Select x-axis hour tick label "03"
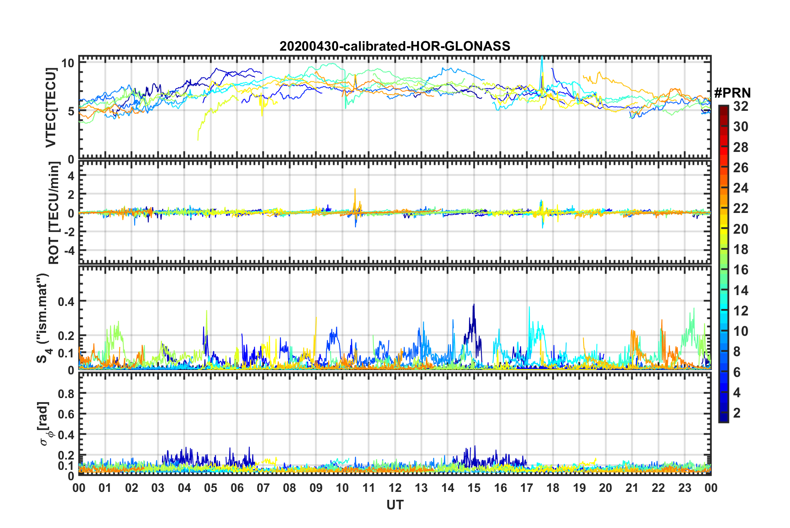The image size is (790, 528). tap(158, 488)
